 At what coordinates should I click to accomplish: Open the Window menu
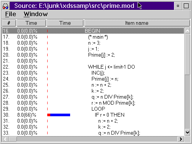point(36,14)
